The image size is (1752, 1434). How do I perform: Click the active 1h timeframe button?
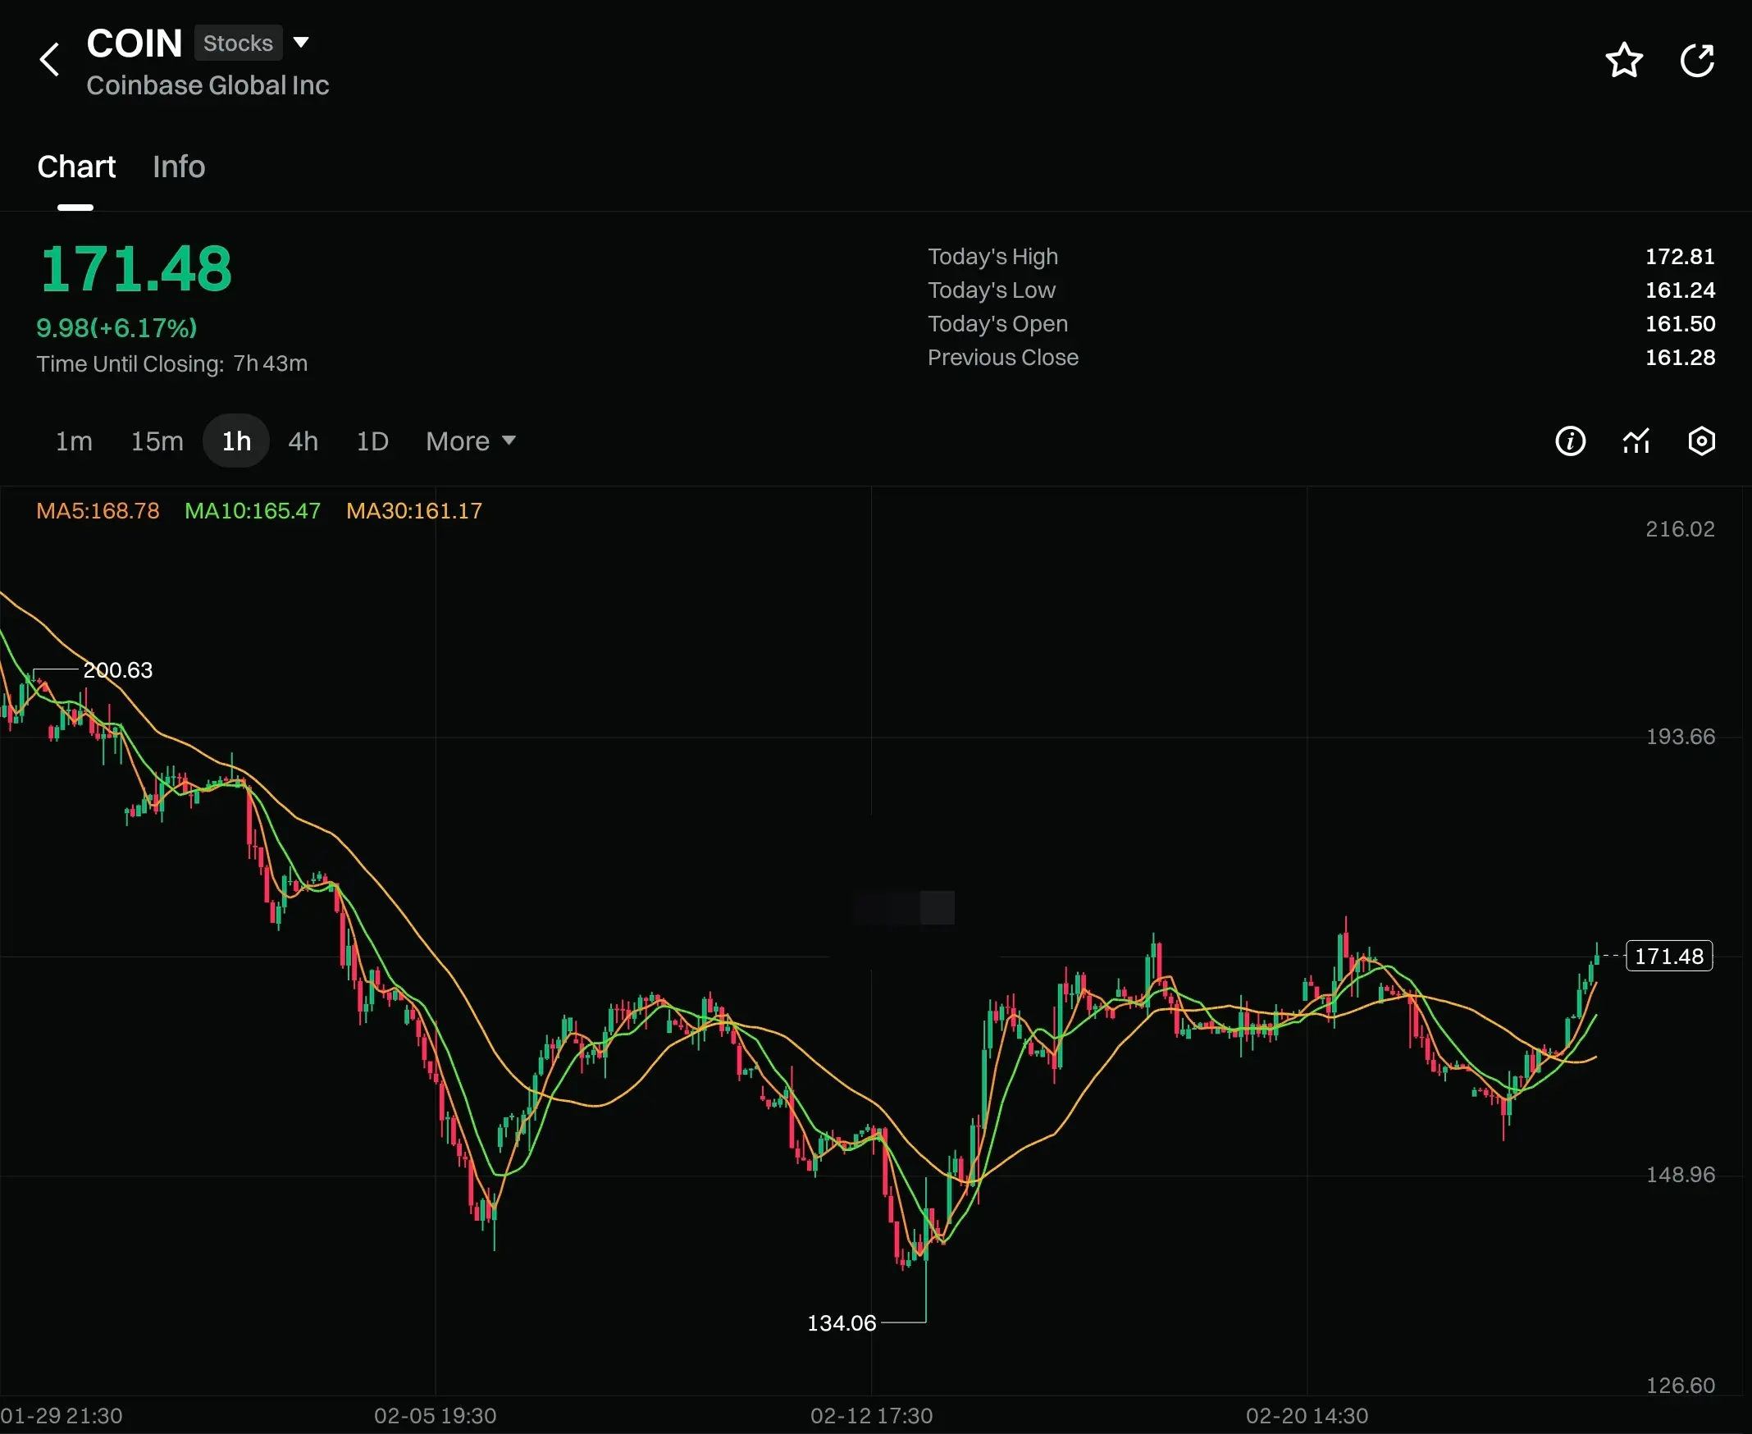(x=236, y=441)
